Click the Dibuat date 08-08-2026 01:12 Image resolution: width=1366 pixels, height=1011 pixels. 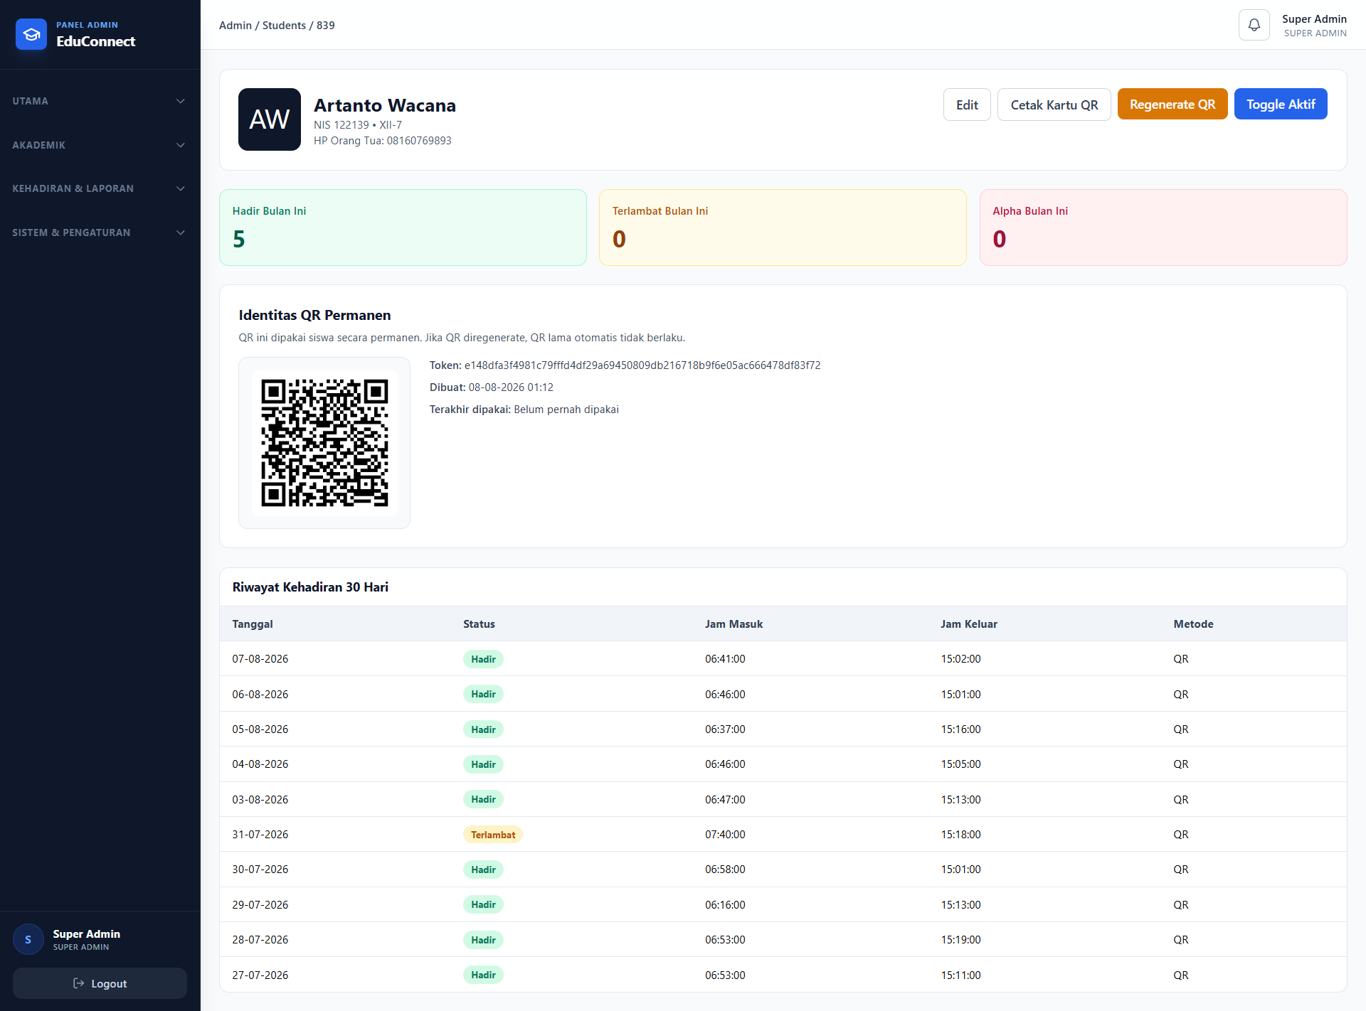511,387
